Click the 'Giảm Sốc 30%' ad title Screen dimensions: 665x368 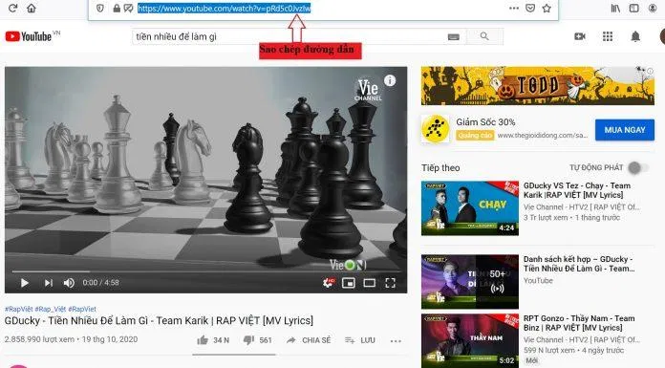pyautogui.click(x=485, y=122)
